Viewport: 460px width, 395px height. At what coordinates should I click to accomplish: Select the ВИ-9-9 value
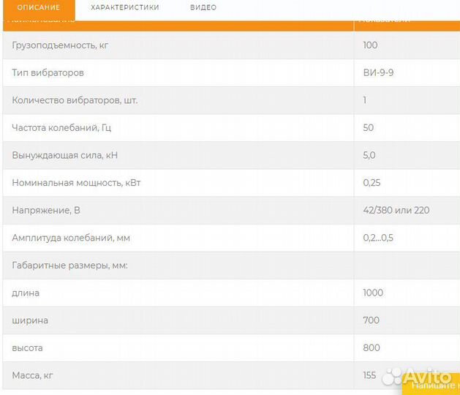click(x=378, y=72)
